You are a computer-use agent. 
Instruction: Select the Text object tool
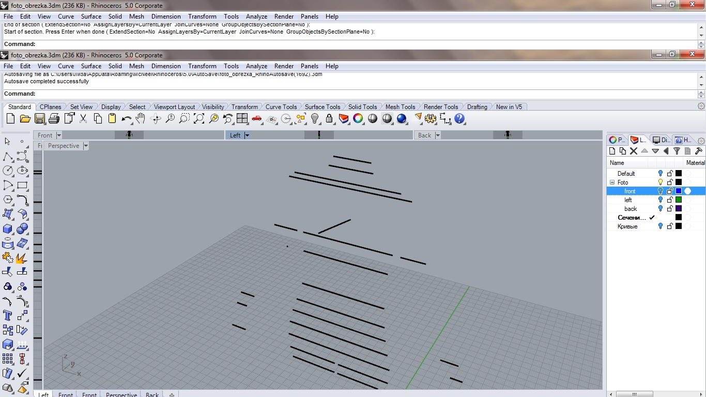pos(8,315)
